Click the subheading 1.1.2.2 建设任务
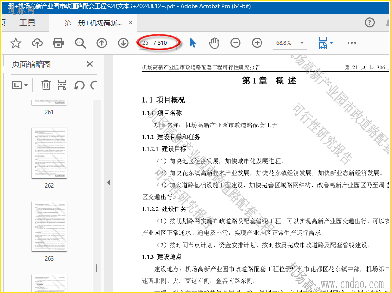Viewport: 391px width, 293px height. [x=164, y=209]
